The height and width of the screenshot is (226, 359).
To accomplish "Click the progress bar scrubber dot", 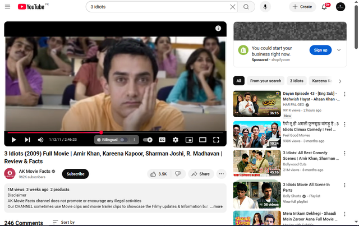I will [x=101, y=132].
